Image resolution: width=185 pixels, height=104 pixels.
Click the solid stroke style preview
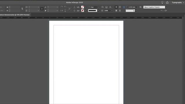(x=92, y=11)
